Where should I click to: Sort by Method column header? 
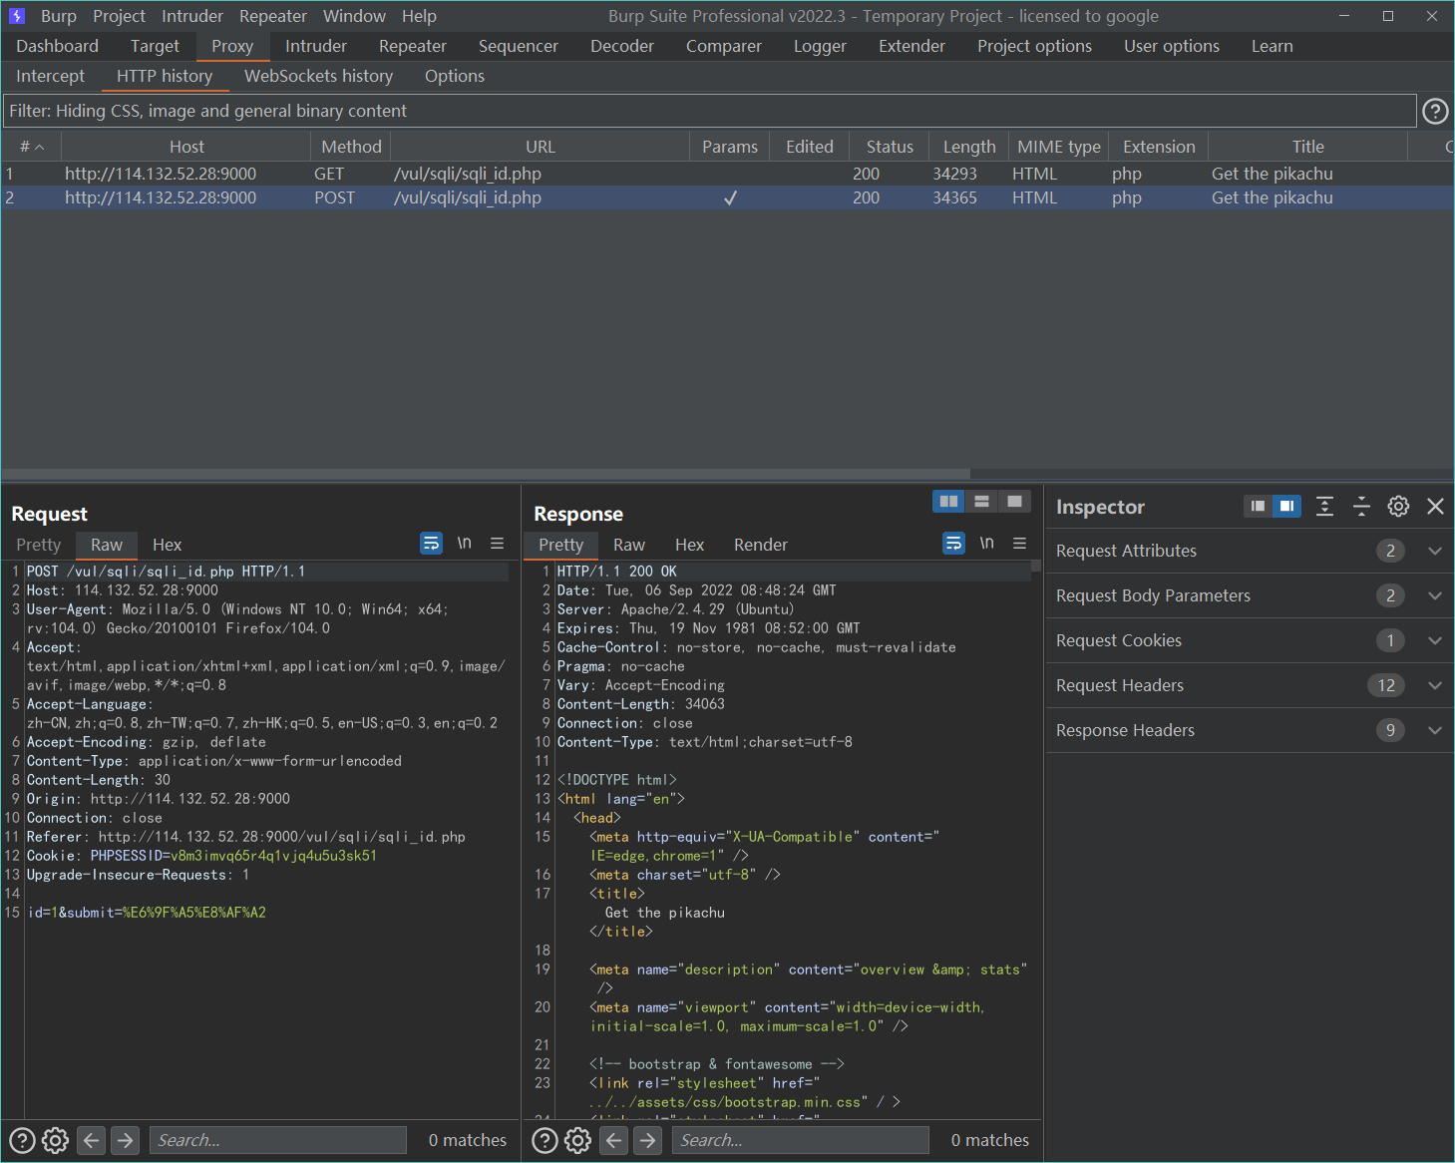coord(351,147)
